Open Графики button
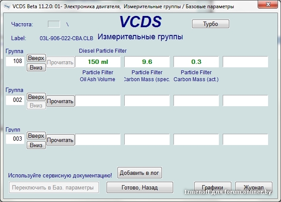 coord(213,187)
